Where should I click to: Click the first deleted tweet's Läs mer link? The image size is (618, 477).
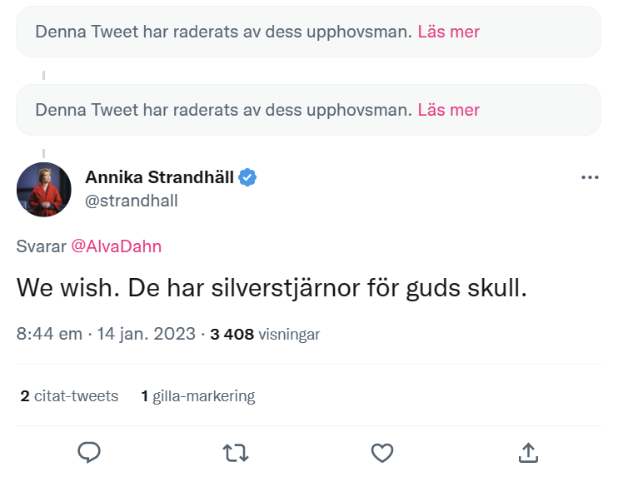pos(448,32)
